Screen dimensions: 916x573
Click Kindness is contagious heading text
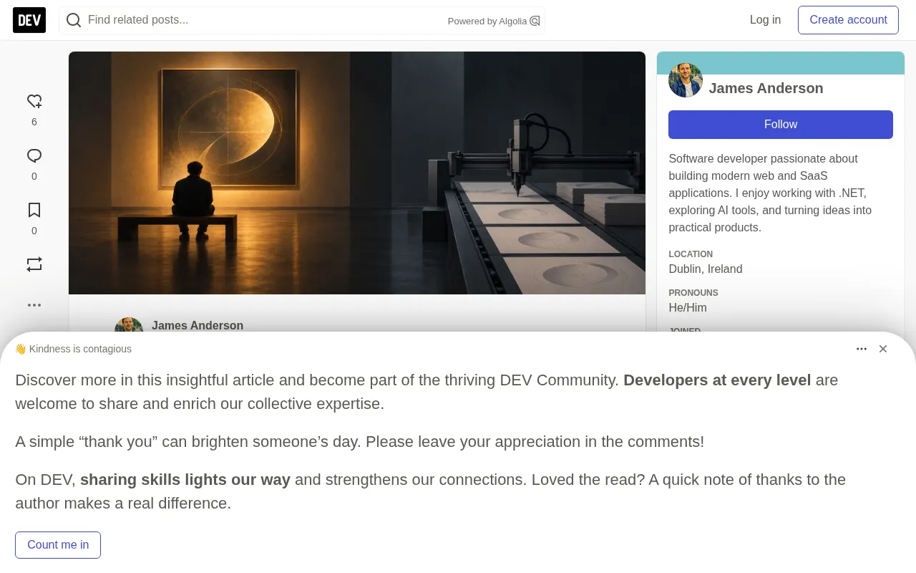(x=73, y=349)
